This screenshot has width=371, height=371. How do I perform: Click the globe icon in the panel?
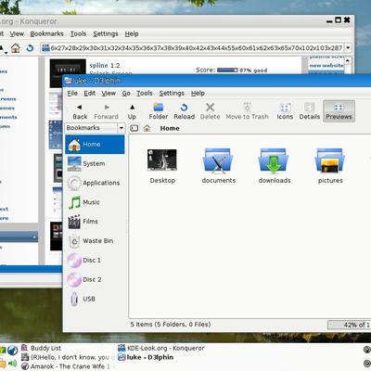(12, 351)
